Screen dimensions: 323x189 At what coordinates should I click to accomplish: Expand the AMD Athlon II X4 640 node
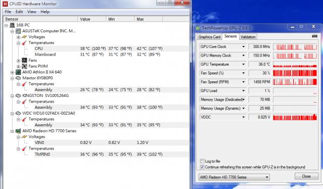pyautogui.click(x=12, y=72)
